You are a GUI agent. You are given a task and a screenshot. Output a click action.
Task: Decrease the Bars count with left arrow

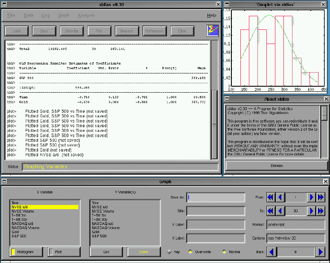click(272, 252)
